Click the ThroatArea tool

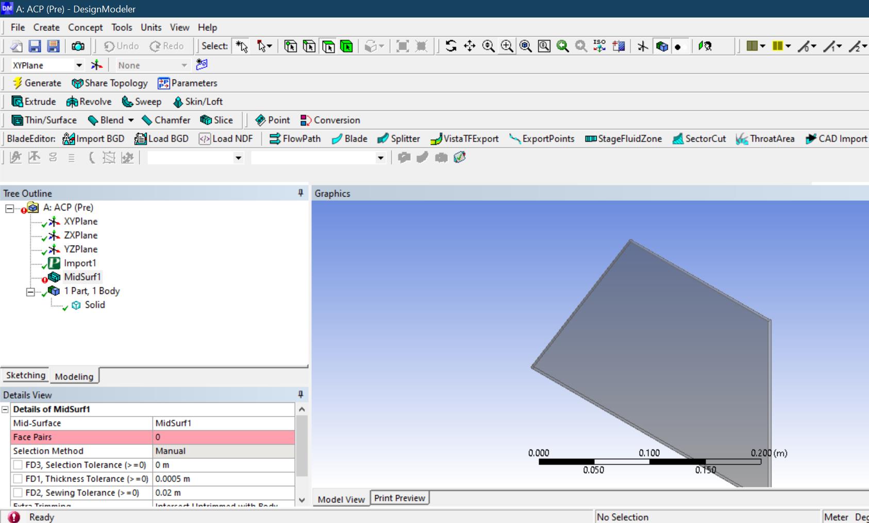coord(765,139)
